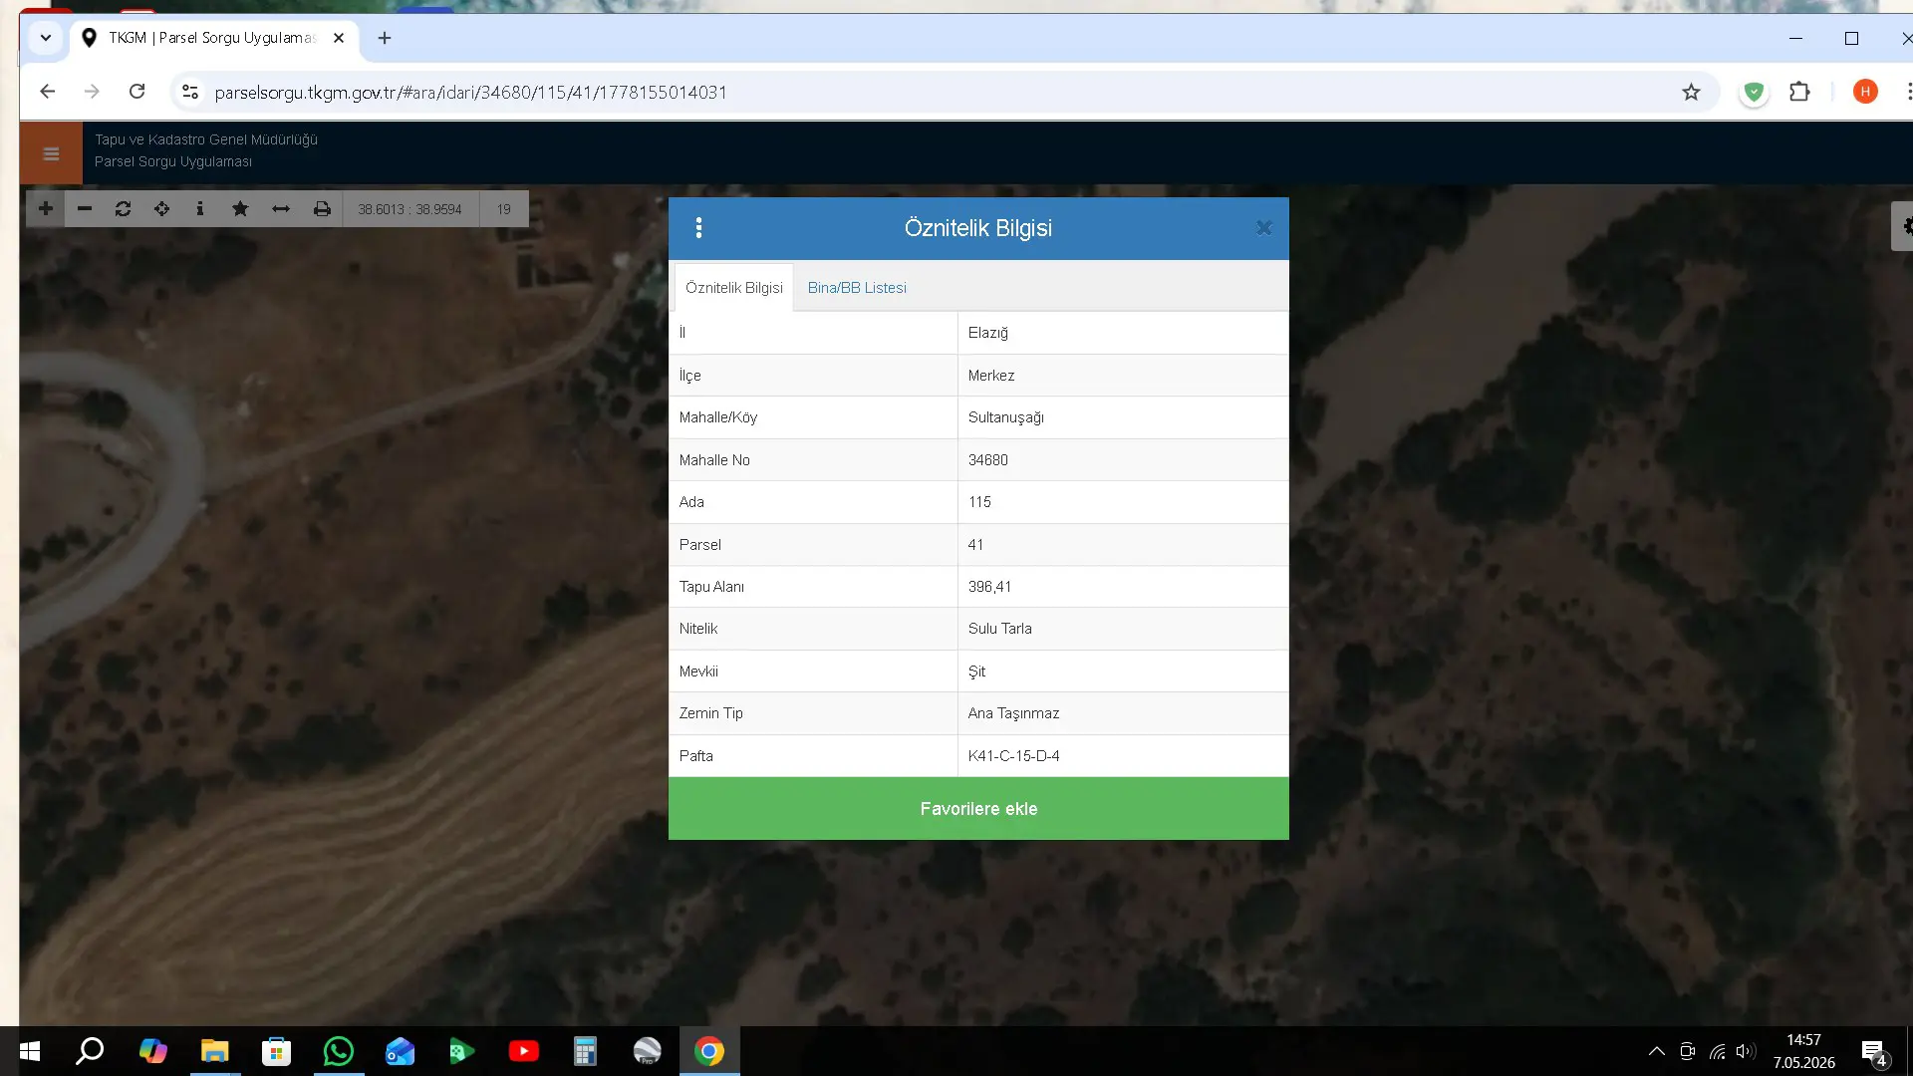Click the zoom level 19 indicator
This screenshot has width=1913, height=1076.
pos(504,209)
